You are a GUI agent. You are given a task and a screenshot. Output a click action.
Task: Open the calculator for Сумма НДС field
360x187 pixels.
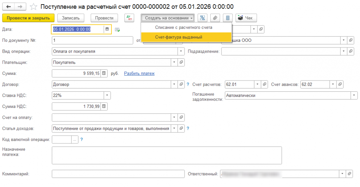[104, 107]
